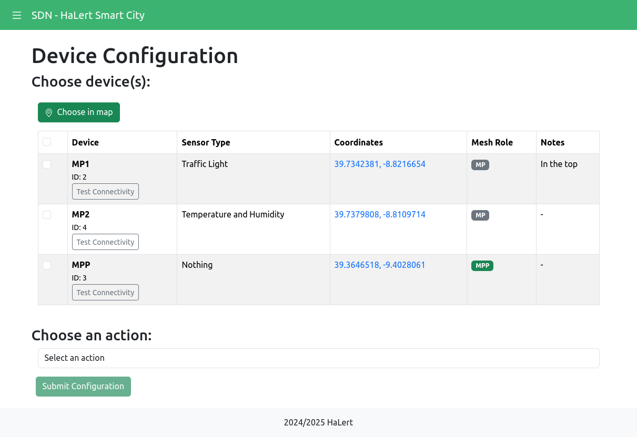The width and height of the screenshot is (637, 437).
Task: Click the green MPP mesh role badge
Action: [482, 266]
